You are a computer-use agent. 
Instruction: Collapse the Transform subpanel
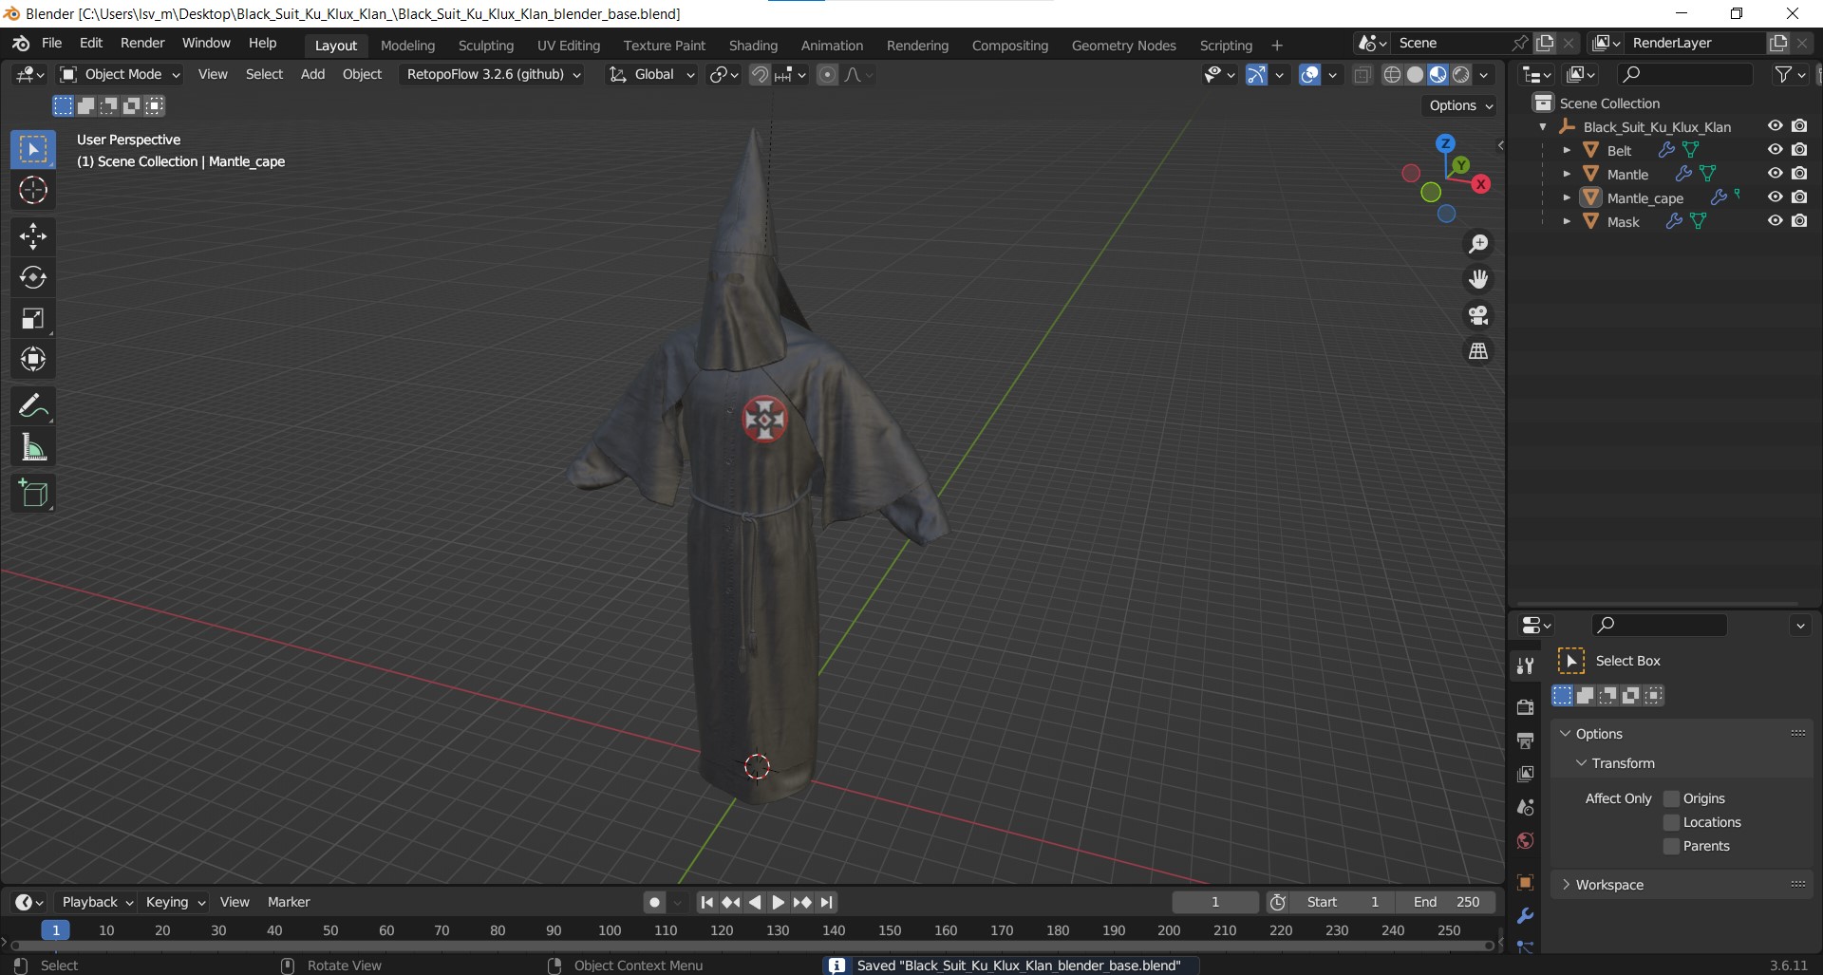[1581, 763]
